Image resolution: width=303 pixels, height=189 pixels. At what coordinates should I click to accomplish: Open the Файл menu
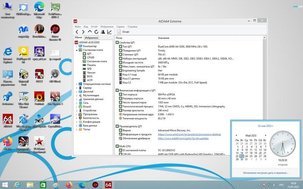pyautogui.click(x=78, y=27)
